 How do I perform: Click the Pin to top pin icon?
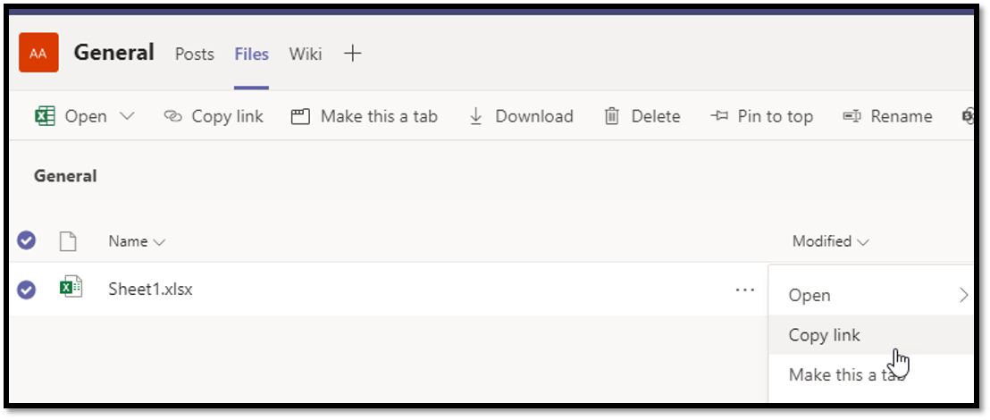pos(719,116)
